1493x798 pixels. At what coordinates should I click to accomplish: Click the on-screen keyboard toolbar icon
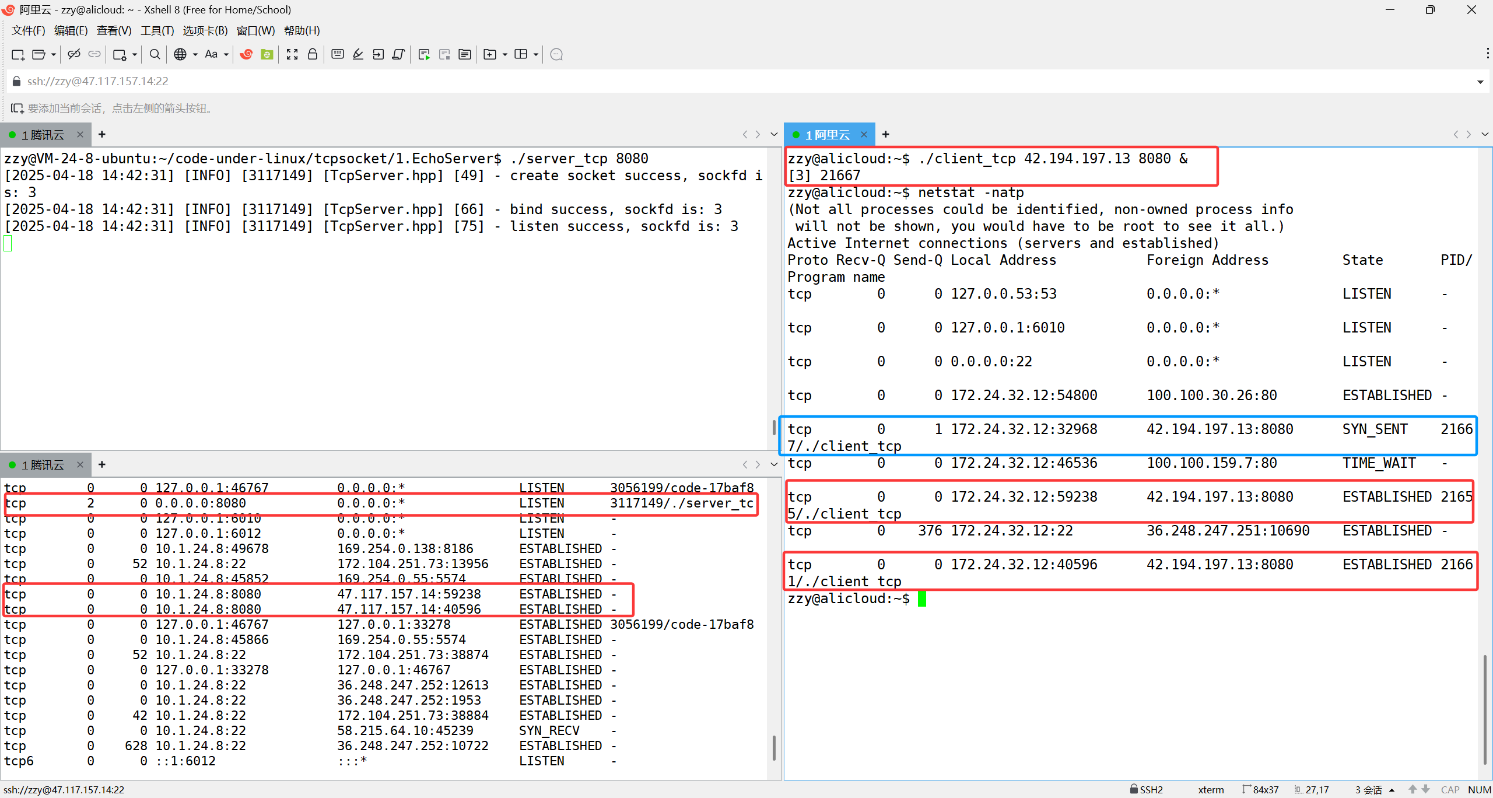pyautogui.click(x=337, y=54)
